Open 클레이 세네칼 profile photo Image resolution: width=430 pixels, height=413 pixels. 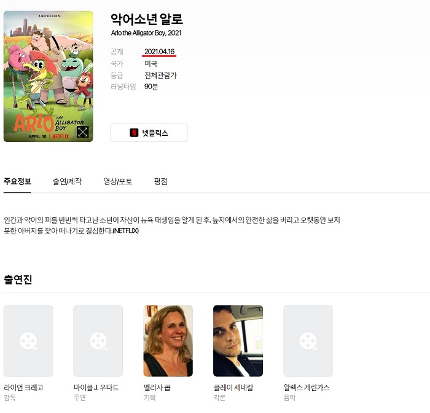point(238,341)
